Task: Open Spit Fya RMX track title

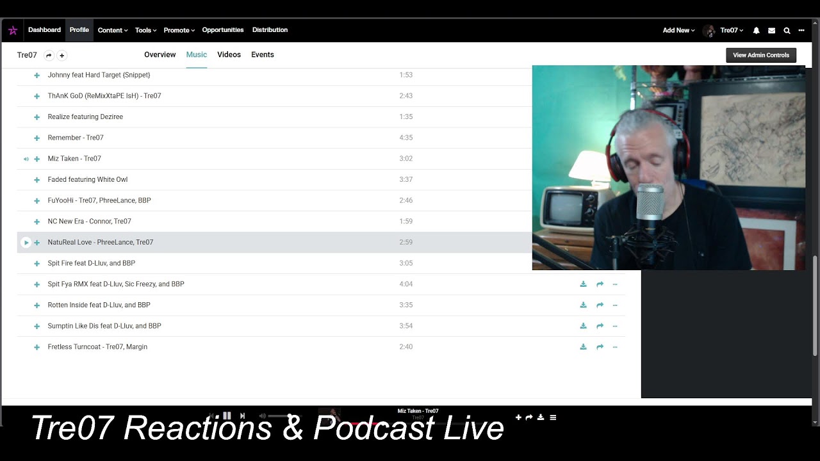Action: 116,284
